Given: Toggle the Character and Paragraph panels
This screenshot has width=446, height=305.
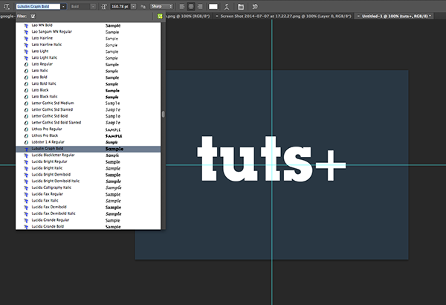Looking at the screenshot, I should [241, 7].
